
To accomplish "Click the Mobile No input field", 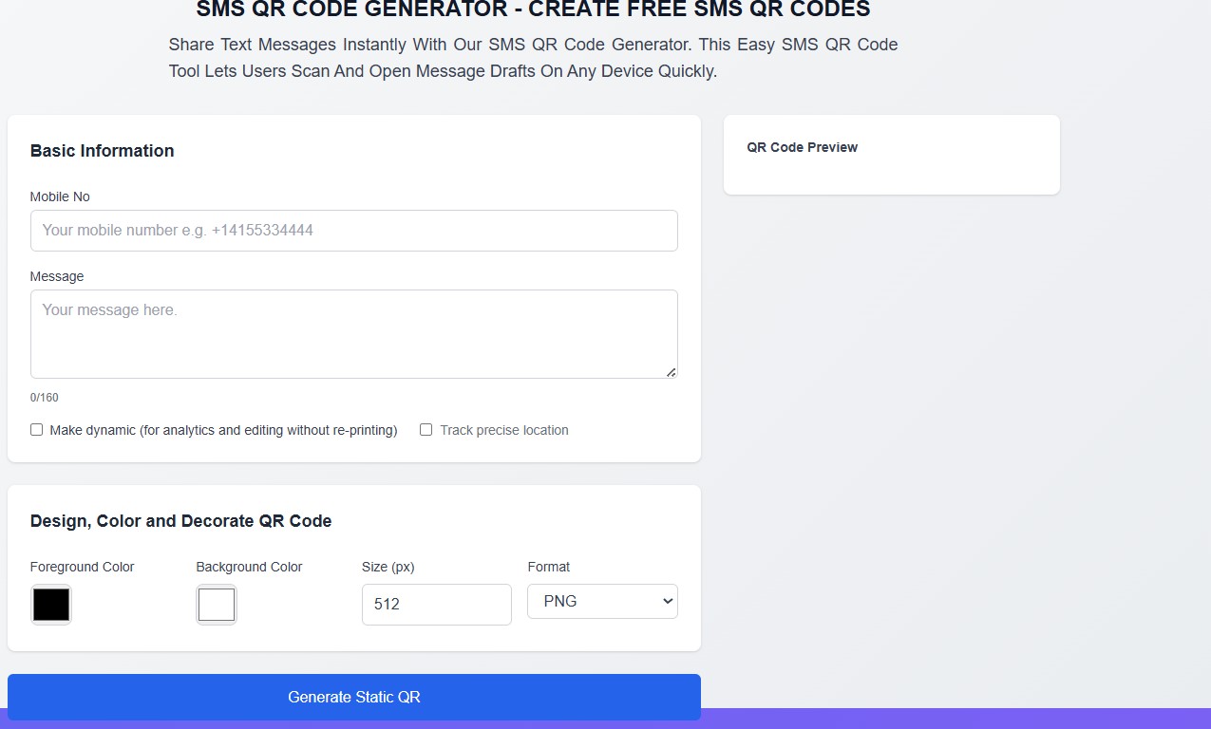I will coord(353,231).
